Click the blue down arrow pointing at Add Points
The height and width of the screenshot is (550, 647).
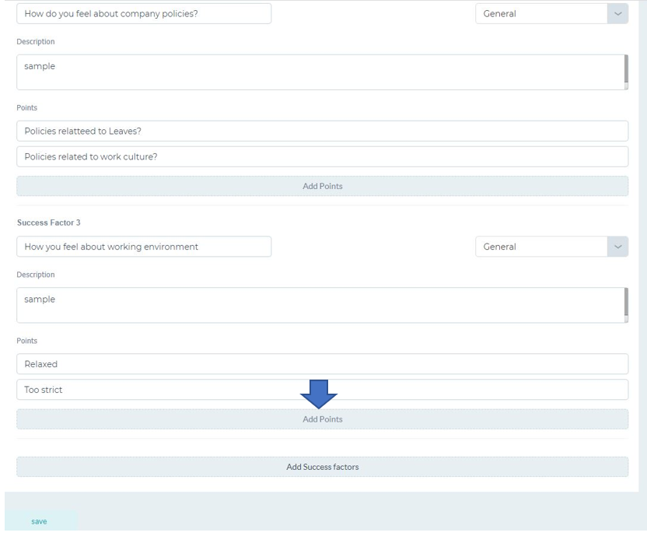pos(319,394)
